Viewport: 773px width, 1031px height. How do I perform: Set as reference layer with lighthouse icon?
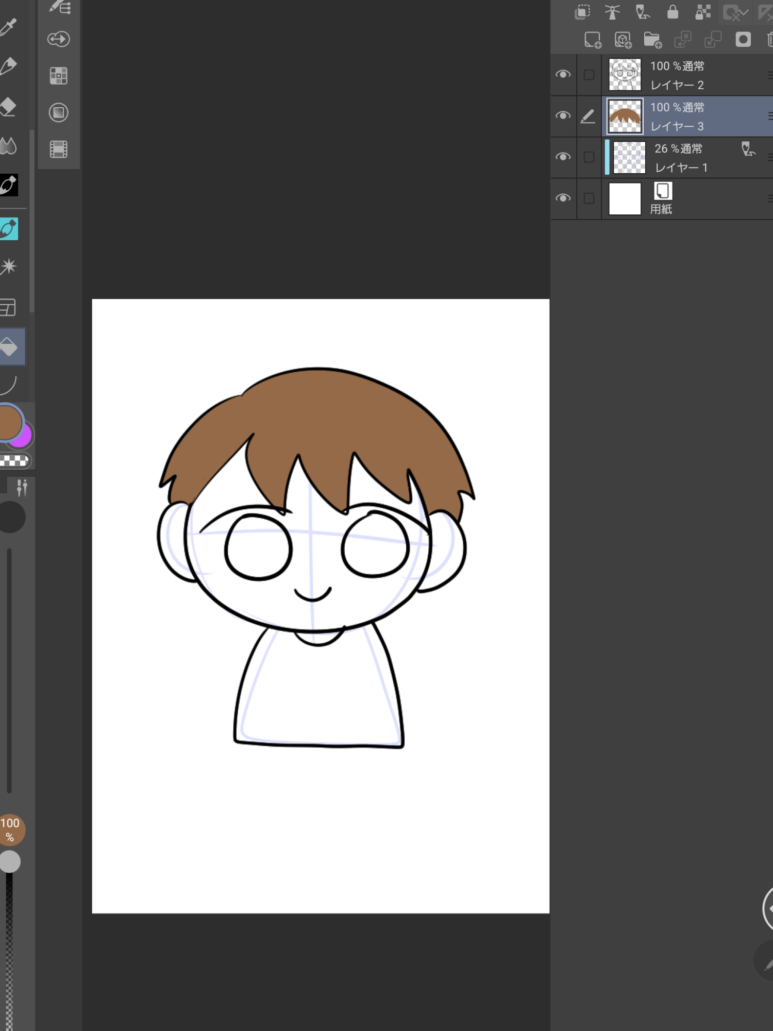tap(612, 12)
